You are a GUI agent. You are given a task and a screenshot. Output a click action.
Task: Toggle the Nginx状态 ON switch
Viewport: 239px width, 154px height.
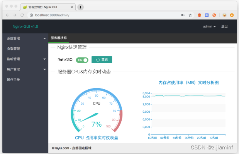point(82,60)
